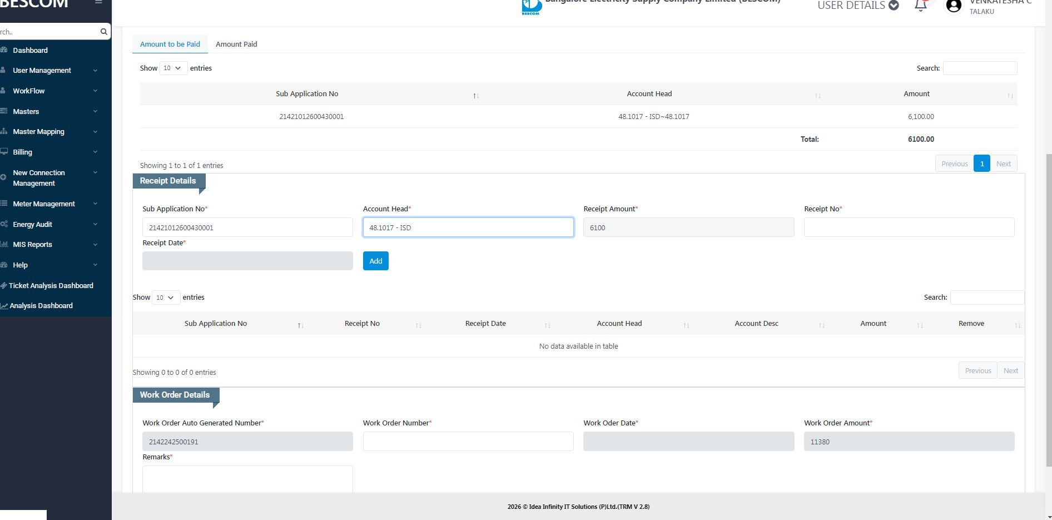Expand the New Connection Management submenu
The width and height of the screenshot is (1052, 520).
click(95, 172)
